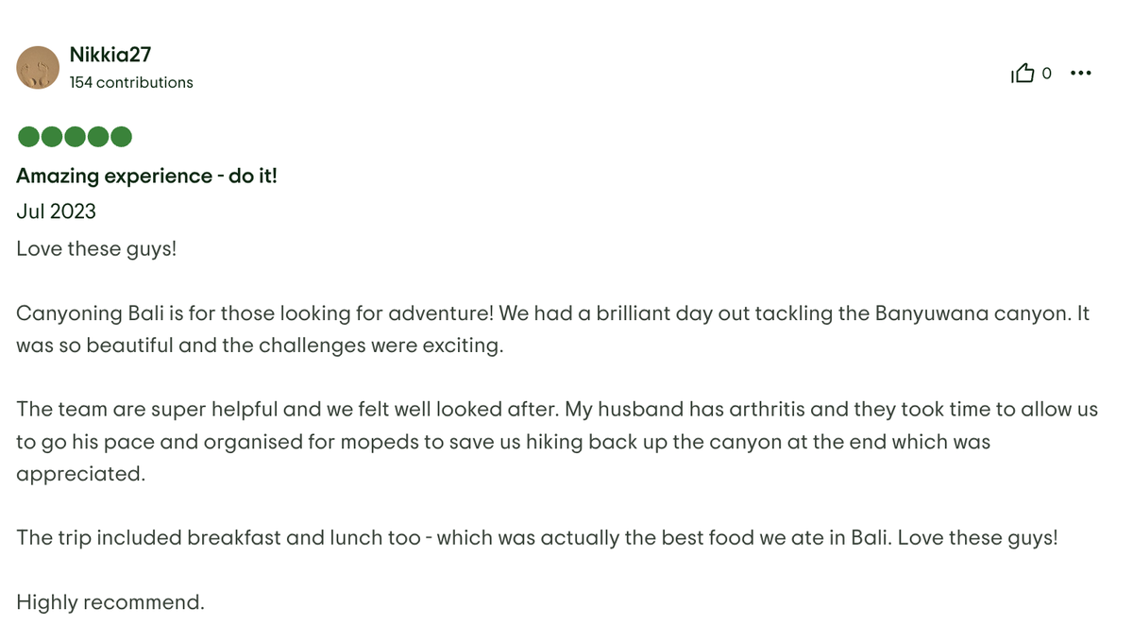Viewport: 1133px width, 624px height.
Task: Open the Nikkia27 username profile link
Action: coord(110,55)
